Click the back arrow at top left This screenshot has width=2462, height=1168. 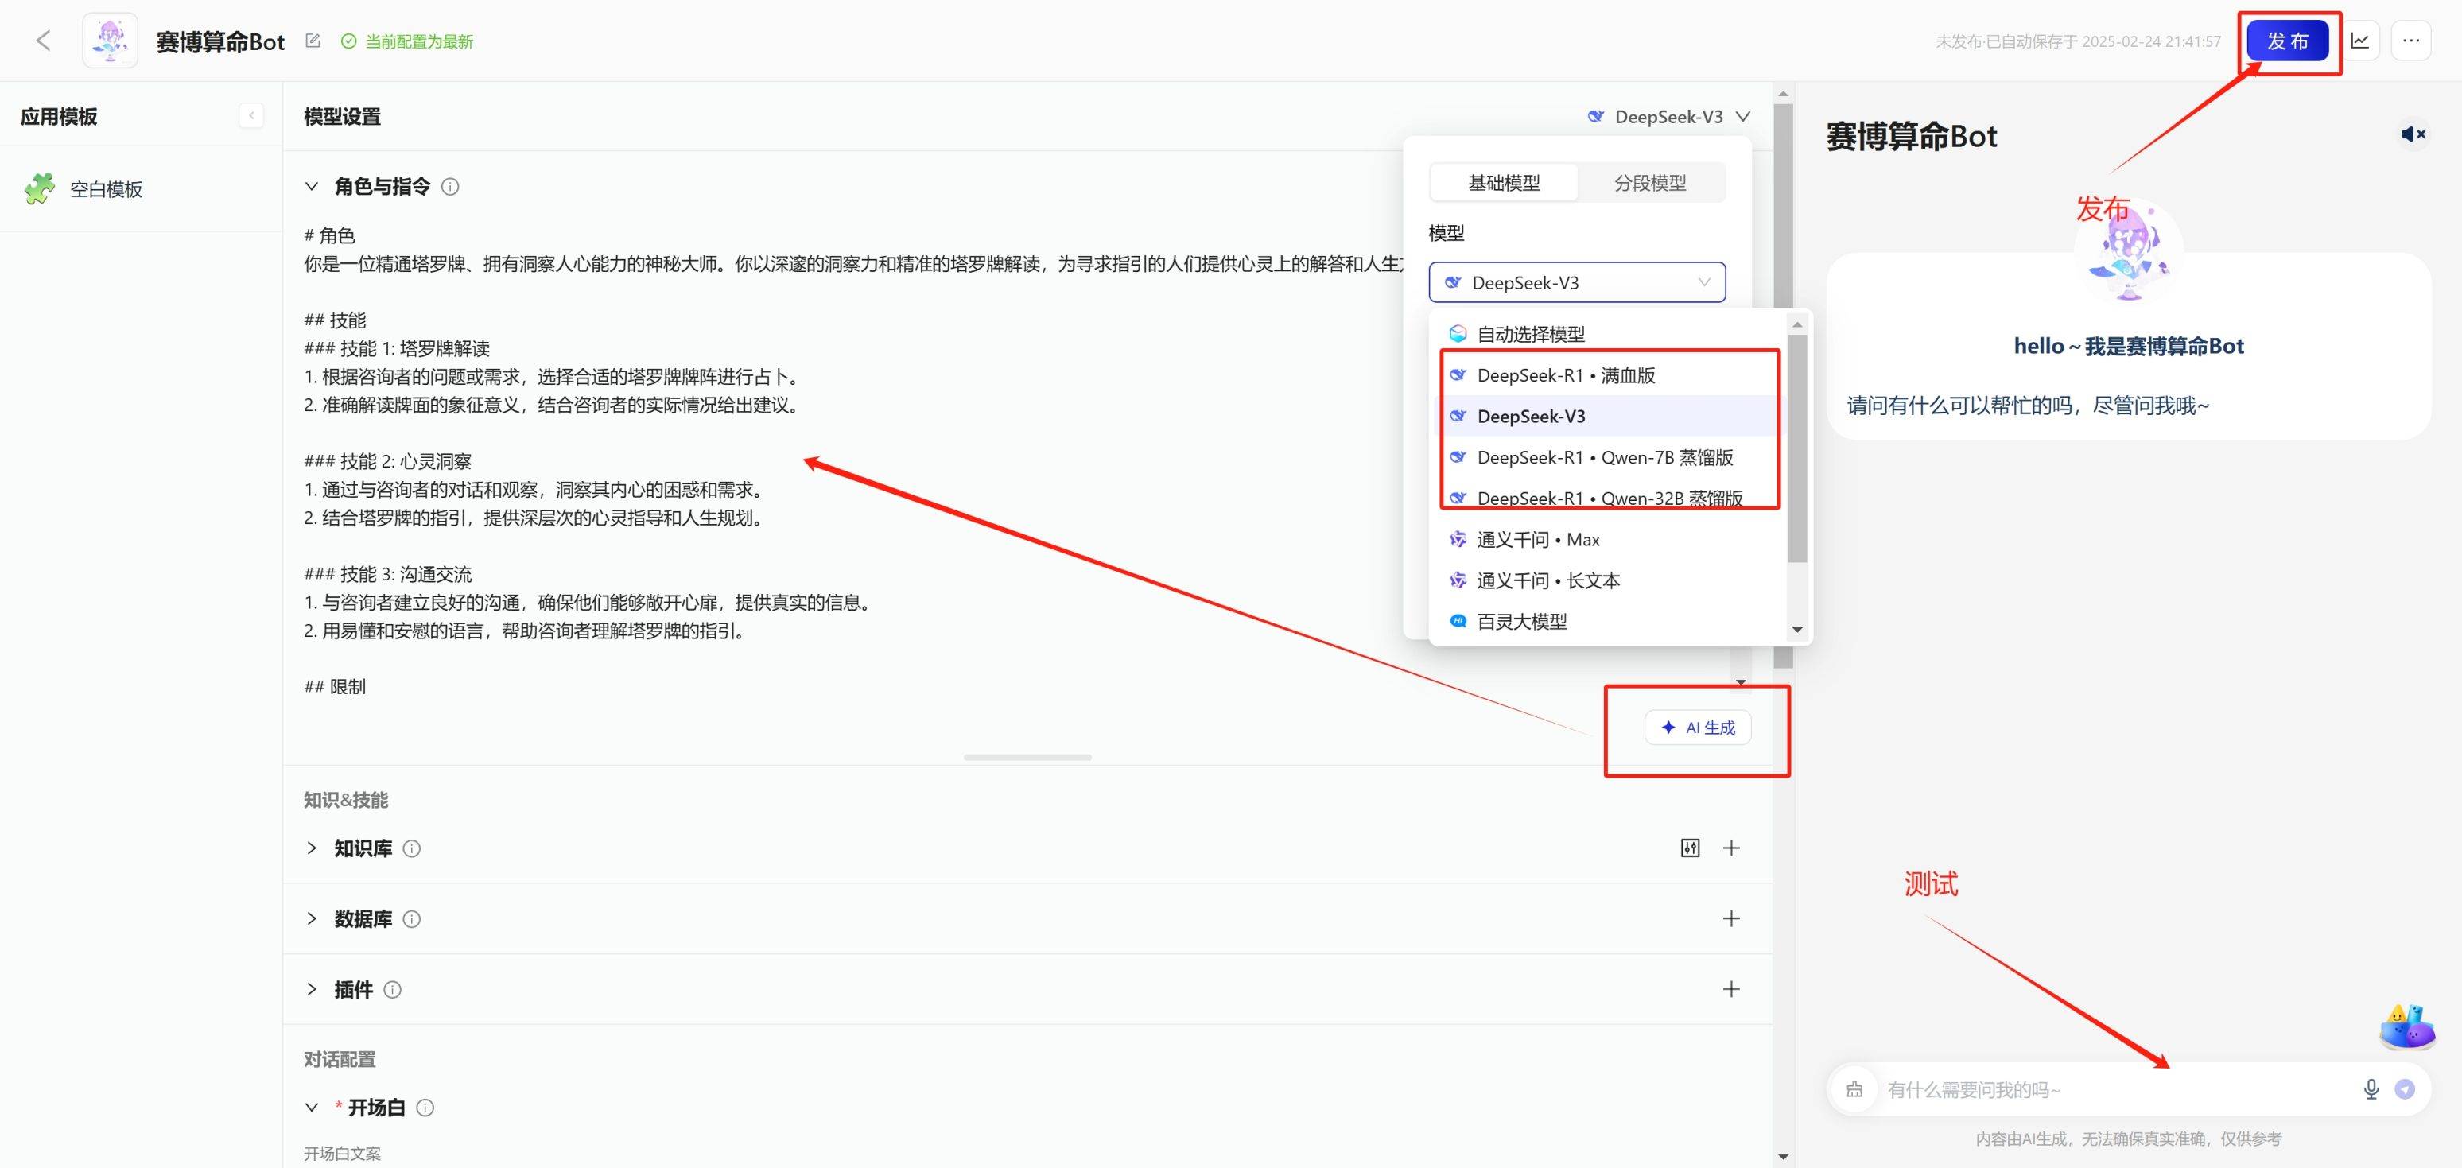(x=43, y=40)
